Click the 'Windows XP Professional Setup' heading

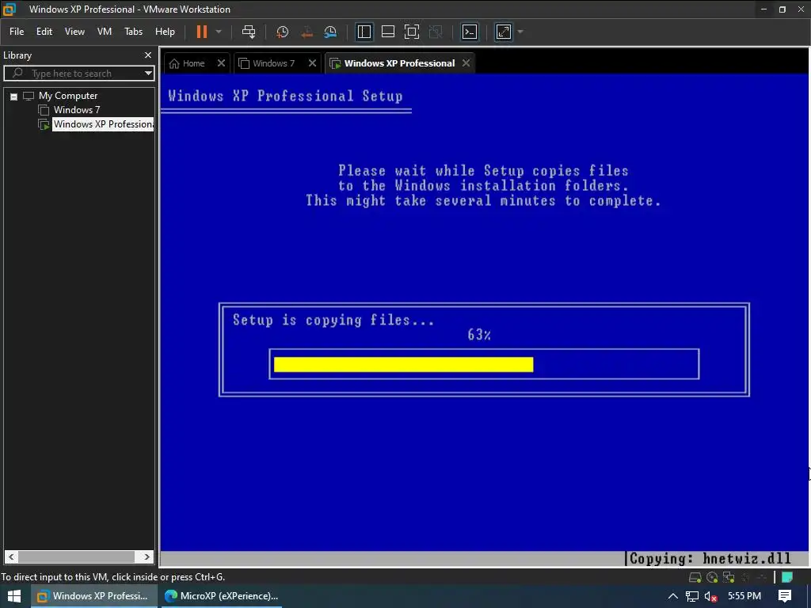pyautogui.click(x=285, y=96)
